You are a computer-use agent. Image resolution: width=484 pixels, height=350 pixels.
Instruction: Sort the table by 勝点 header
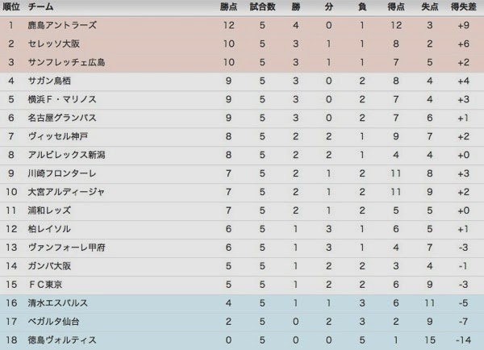228,6
